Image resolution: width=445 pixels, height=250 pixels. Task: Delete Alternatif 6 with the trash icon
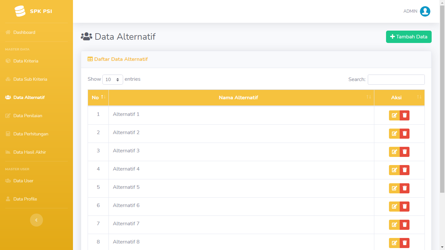[405, 206]
